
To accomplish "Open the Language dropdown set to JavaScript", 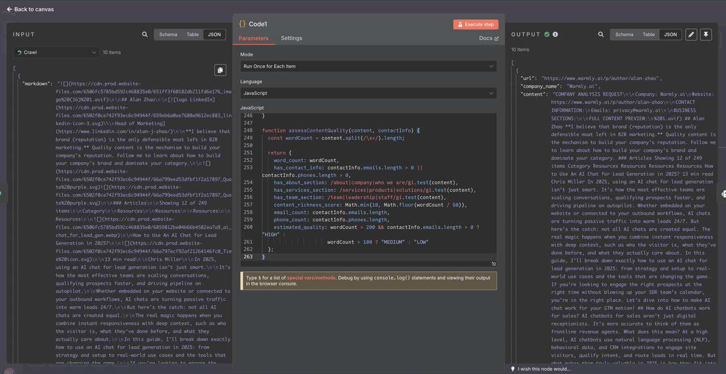I will click(x=368, y=93).
